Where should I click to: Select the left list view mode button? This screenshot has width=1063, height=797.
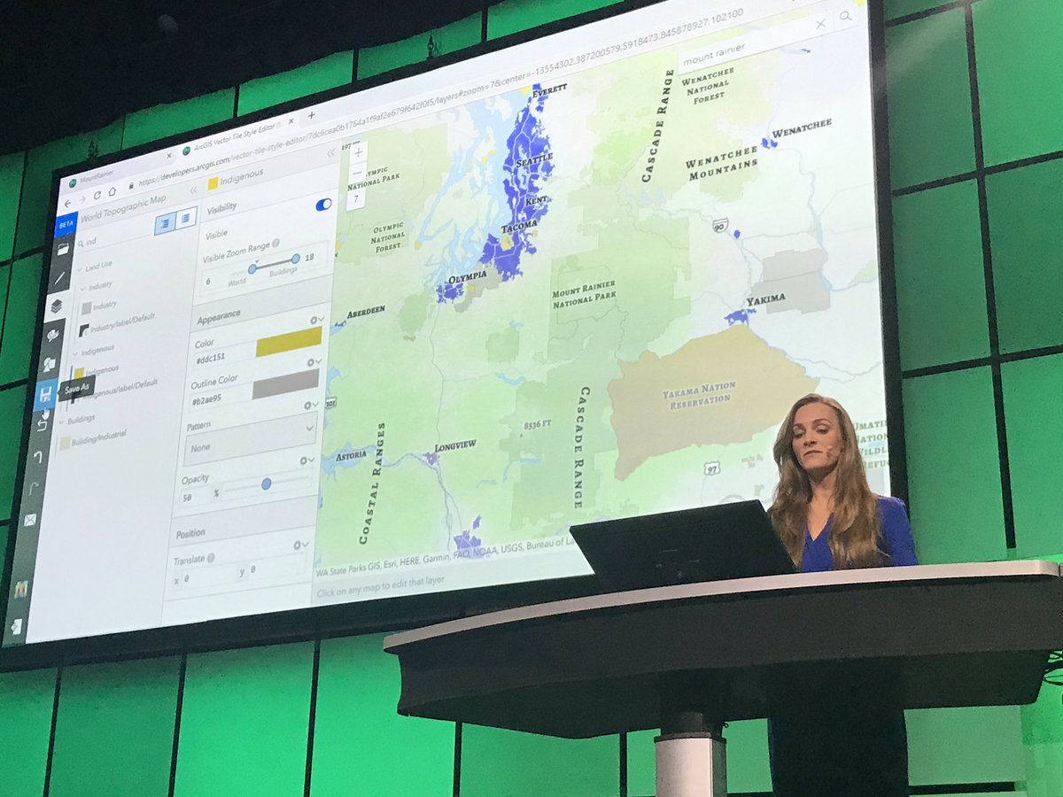(x=165, y=225)
